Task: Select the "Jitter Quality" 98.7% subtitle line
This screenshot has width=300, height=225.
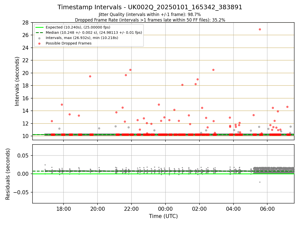Action: [150, 14]
